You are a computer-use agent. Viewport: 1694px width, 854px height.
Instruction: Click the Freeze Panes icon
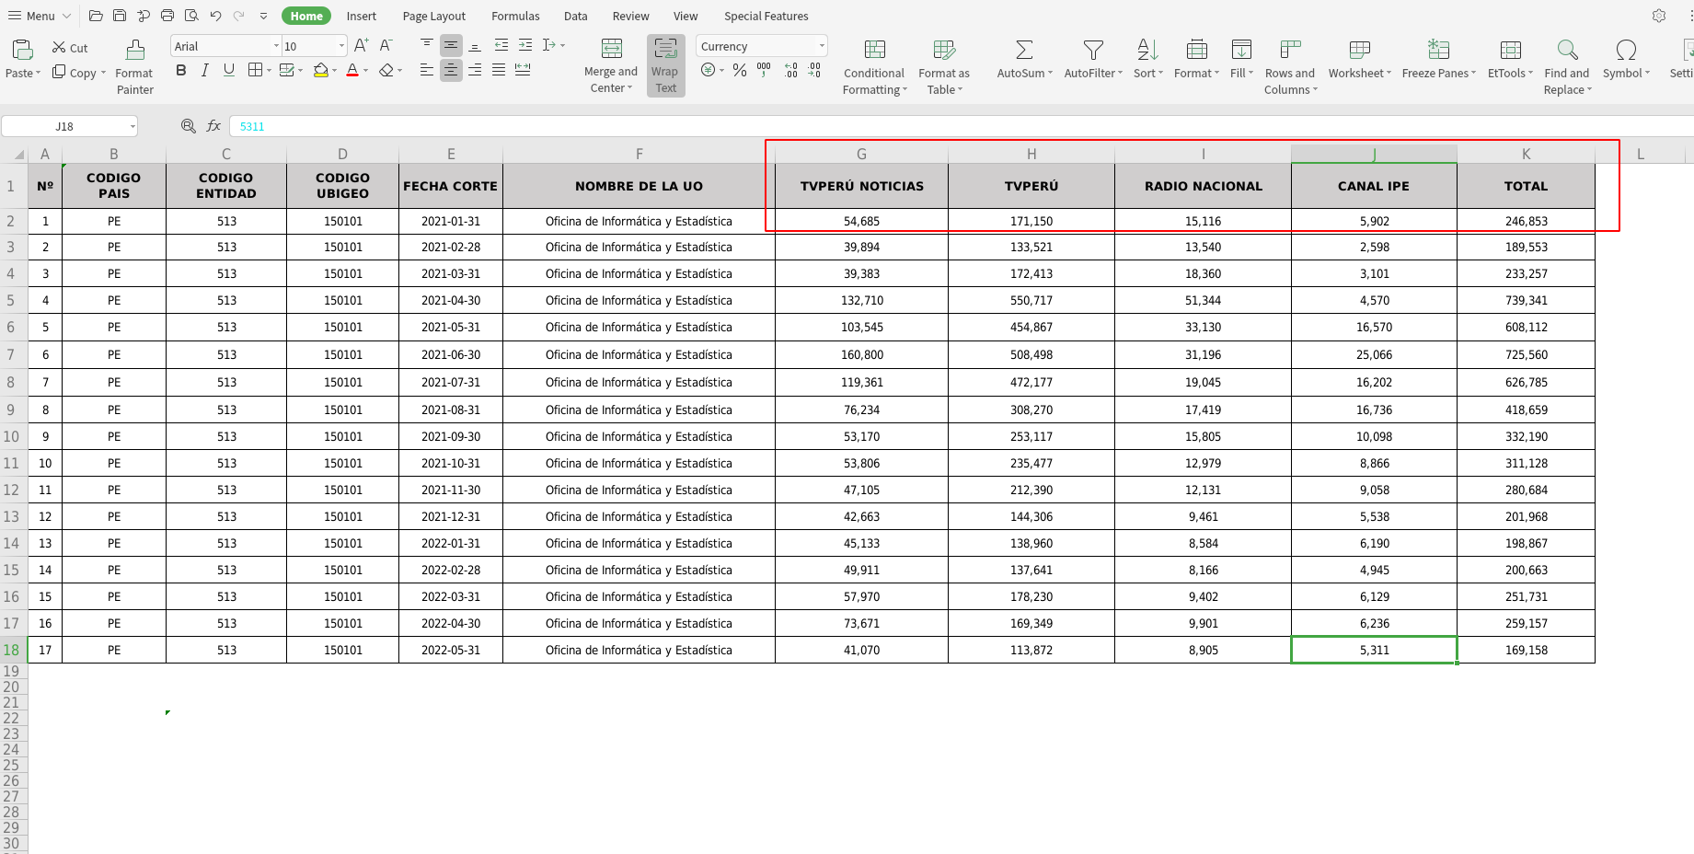click(x=1437, y=51)
